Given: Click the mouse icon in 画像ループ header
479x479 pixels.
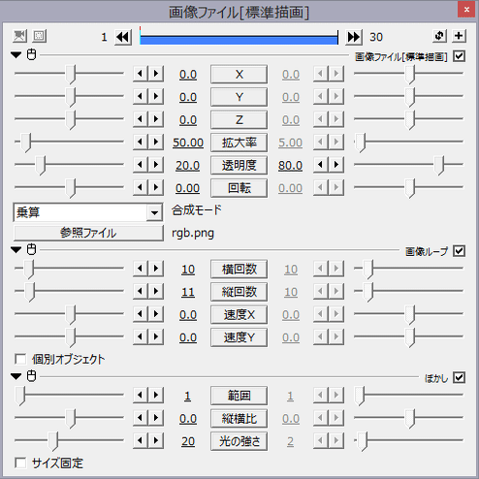Looking at the screenshot, I should [x=32, y=249].
